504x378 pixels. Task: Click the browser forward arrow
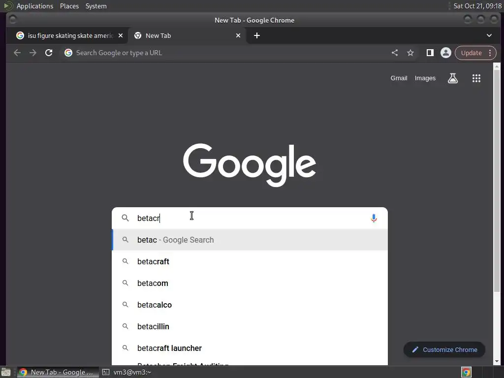(33, 53)
